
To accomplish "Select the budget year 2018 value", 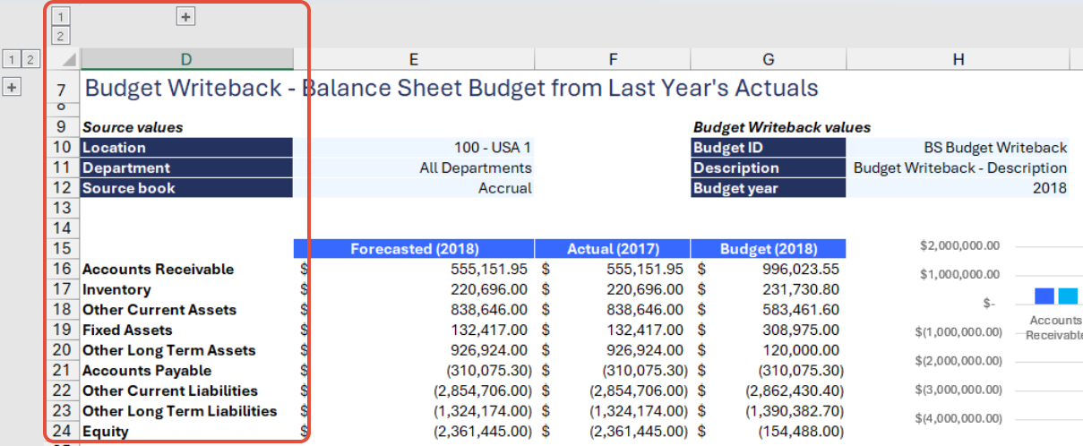I will 958,188.
